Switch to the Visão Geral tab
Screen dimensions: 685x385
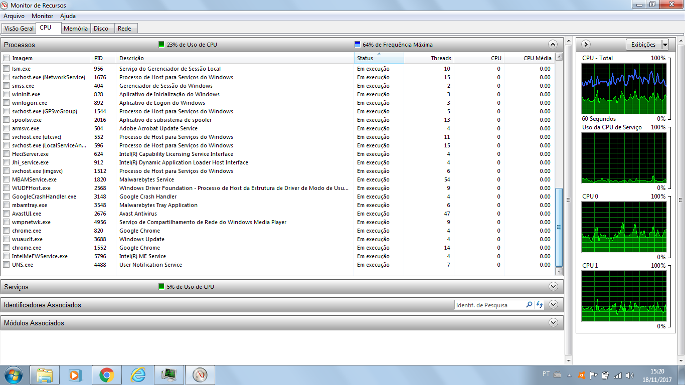point(19,29)
